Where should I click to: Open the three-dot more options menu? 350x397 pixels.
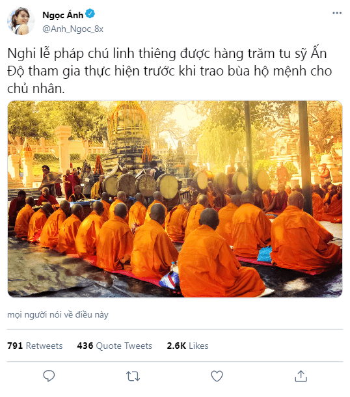tap(337, 13)
